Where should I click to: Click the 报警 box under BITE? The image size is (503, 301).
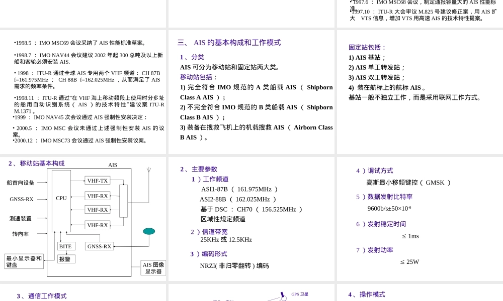pos(66,259)
